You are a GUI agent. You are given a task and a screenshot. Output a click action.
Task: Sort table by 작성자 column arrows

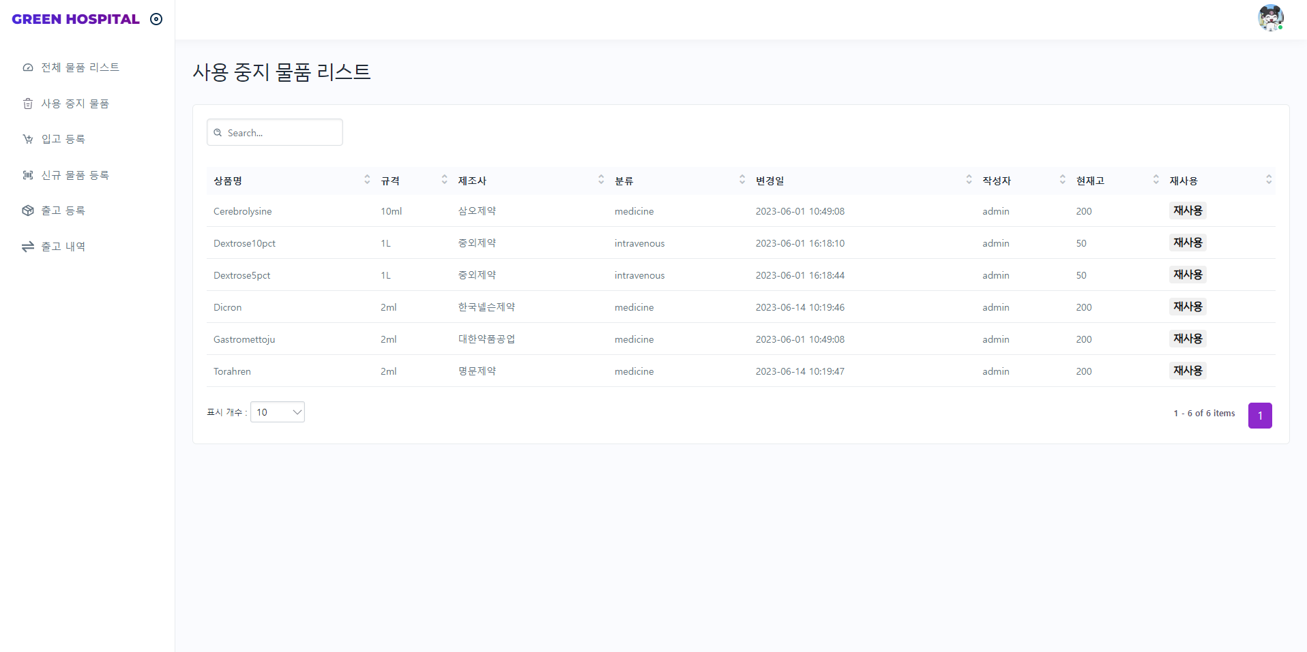point(1063,179)
